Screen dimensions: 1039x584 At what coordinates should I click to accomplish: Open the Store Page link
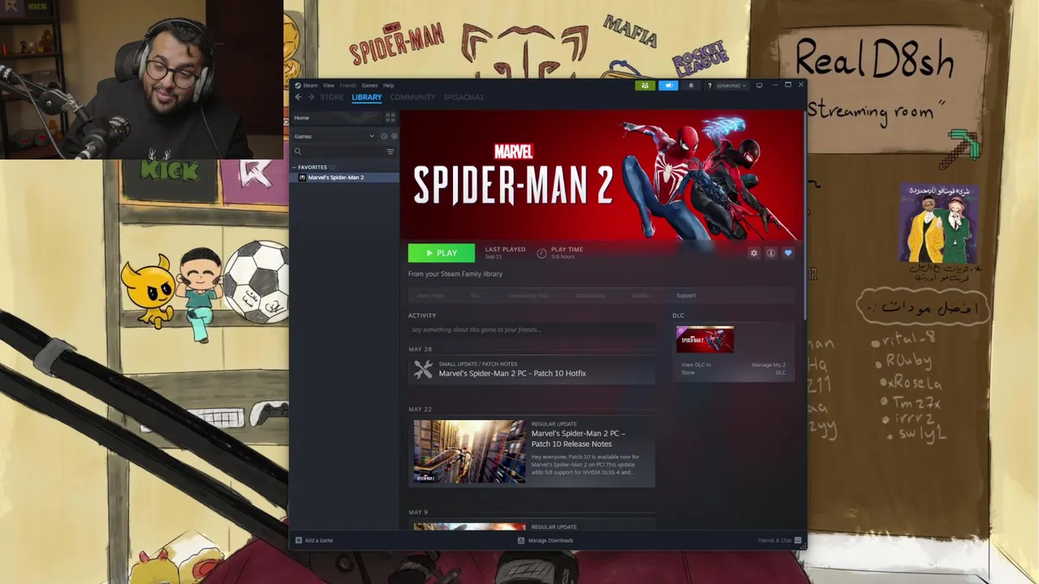[430, 295]
